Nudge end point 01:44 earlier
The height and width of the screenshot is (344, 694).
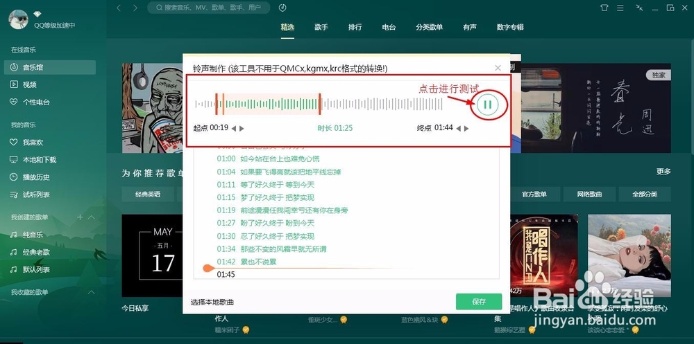(x=458, y=129)
